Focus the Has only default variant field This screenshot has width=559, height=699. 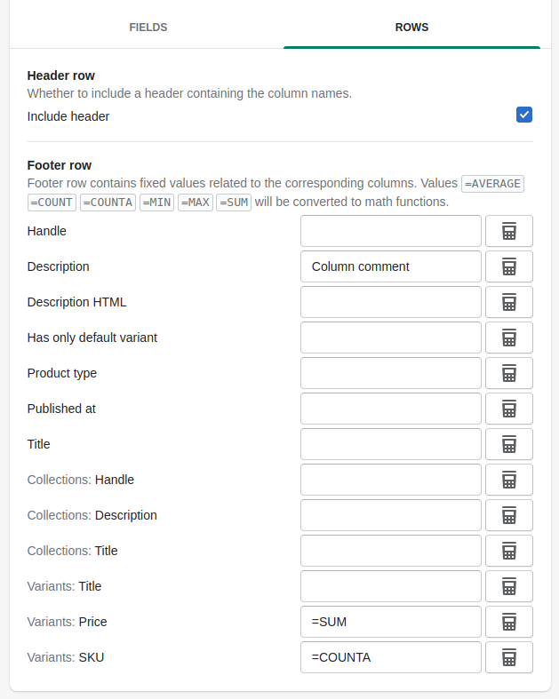tap(391, 338)
